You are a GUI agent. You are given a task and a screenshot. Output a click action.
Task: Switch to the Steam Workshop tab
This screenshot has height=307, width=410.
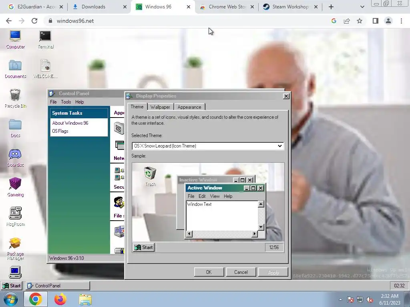(290, 7)
